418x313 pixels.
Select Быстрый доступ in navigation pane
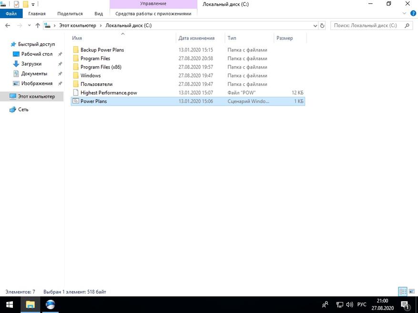(36, 44)
